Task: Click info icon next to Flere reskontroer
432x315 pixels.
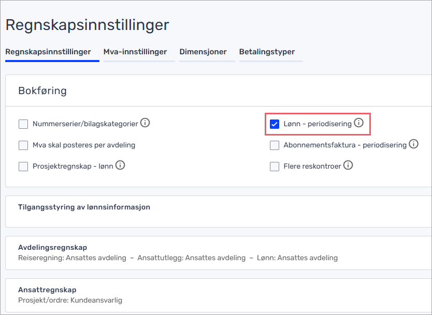Action: tap(348, 166)
